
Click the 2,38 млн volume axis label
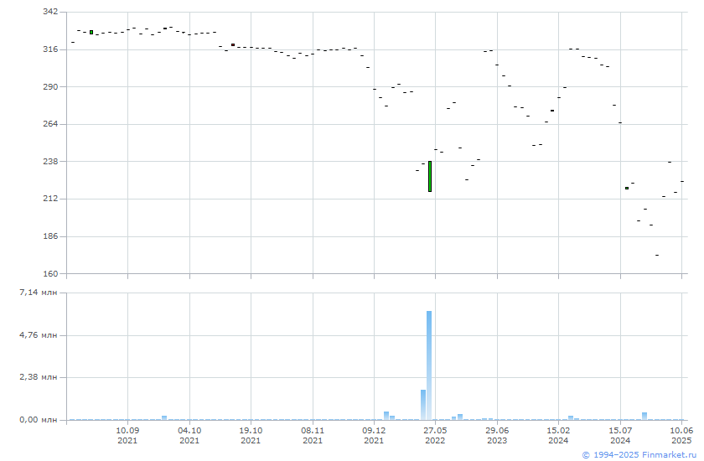(39, 377)
